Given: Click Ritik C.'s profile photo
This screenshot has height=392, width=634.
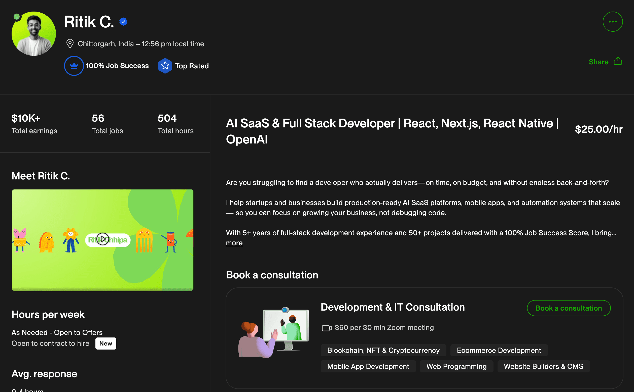Looking at the screenshot, I should pyautogui.click(x=34, y=34).
